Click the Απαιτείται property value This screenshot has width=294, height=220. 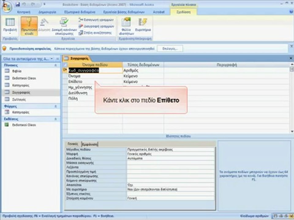[171, 185]
